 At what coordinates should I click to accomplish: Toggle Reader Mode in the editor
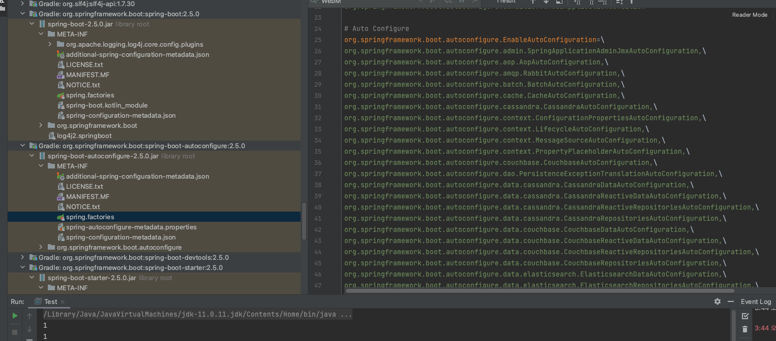[x=750, y=15]
